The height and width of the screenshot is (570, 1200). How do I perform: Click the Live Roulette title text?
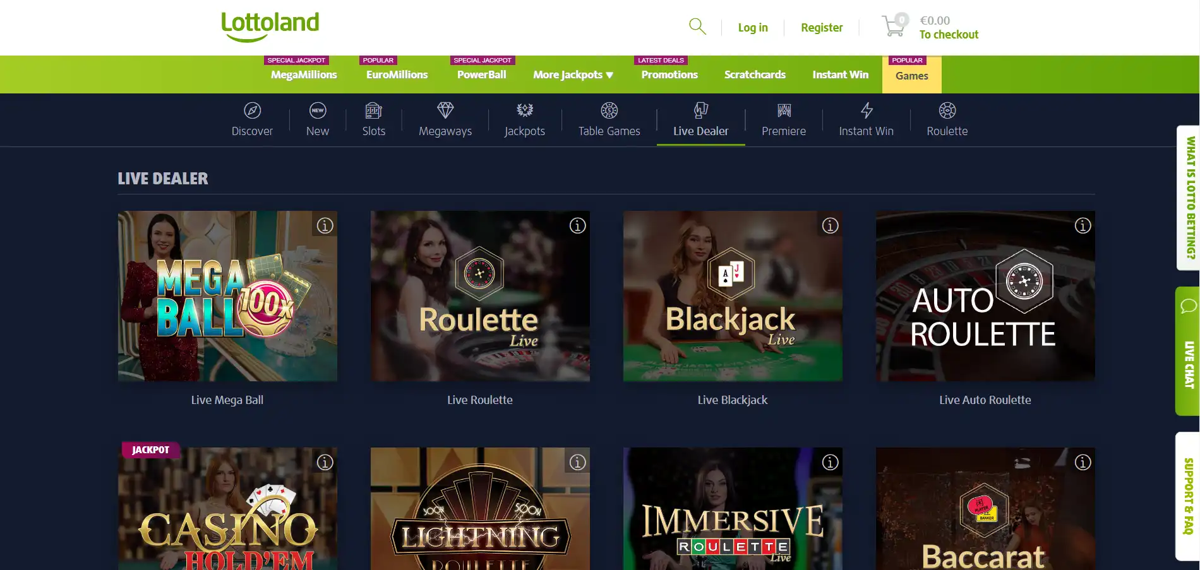pos(480,400)
